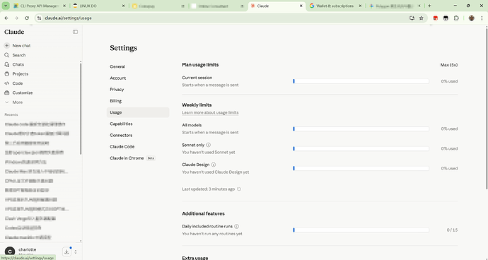Image resolution: width=488 pixels, height=260 pixels.
Task: Select the Usage settings section
Action: point(138,112)
